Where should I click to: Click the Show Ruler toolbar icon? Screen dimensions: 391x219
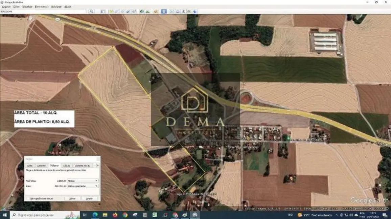click(164, 11)
